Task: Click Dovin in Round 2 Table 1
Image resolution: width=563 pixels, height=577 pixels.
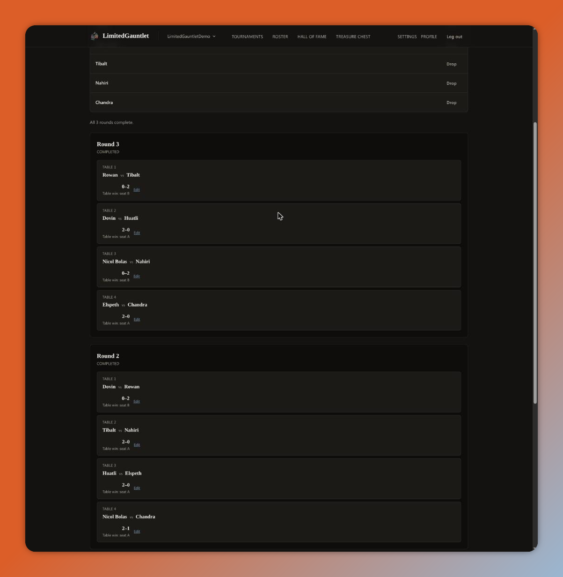Action: pos(109,387)
